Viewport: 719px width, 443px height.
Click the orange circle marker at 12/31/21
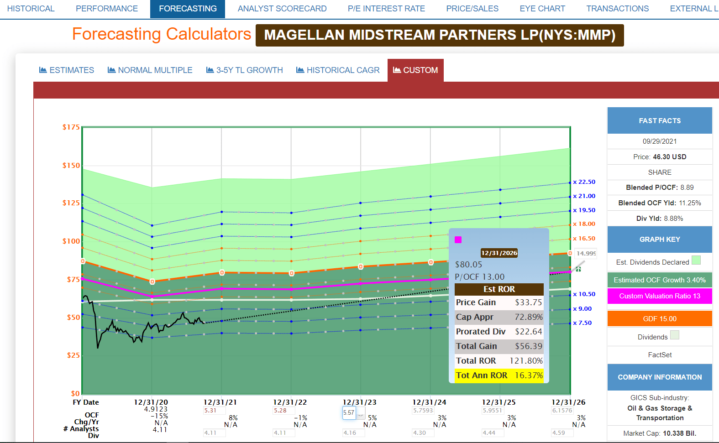click(222, 273)
